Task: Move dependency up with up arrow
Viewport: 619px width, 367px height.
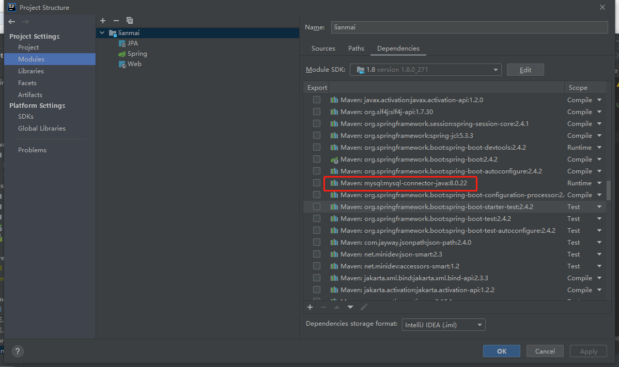Action: 337,307
